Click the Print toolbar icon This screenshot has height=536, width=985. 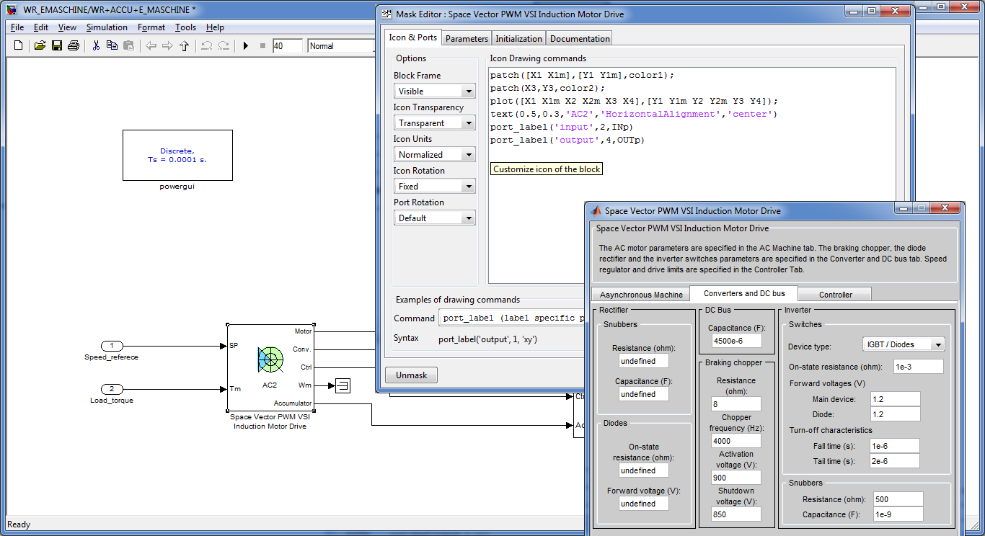73,45
